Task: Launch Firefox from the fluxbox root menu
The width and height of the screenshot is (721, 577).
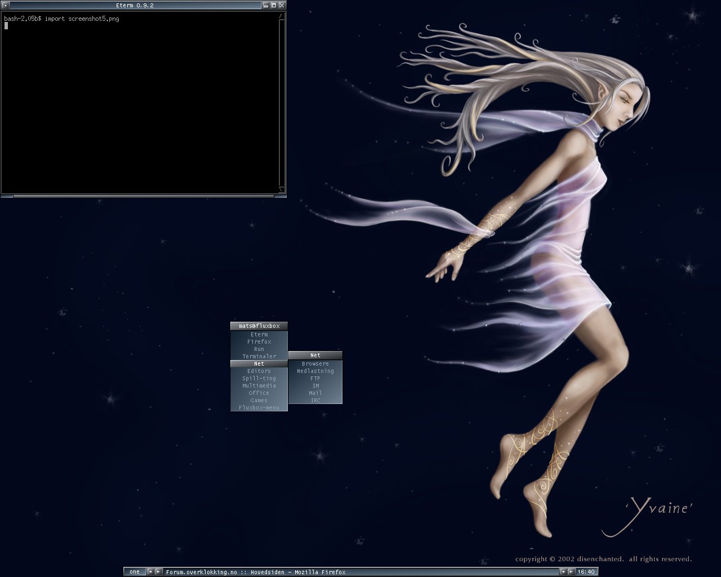Action: (259, 342)
